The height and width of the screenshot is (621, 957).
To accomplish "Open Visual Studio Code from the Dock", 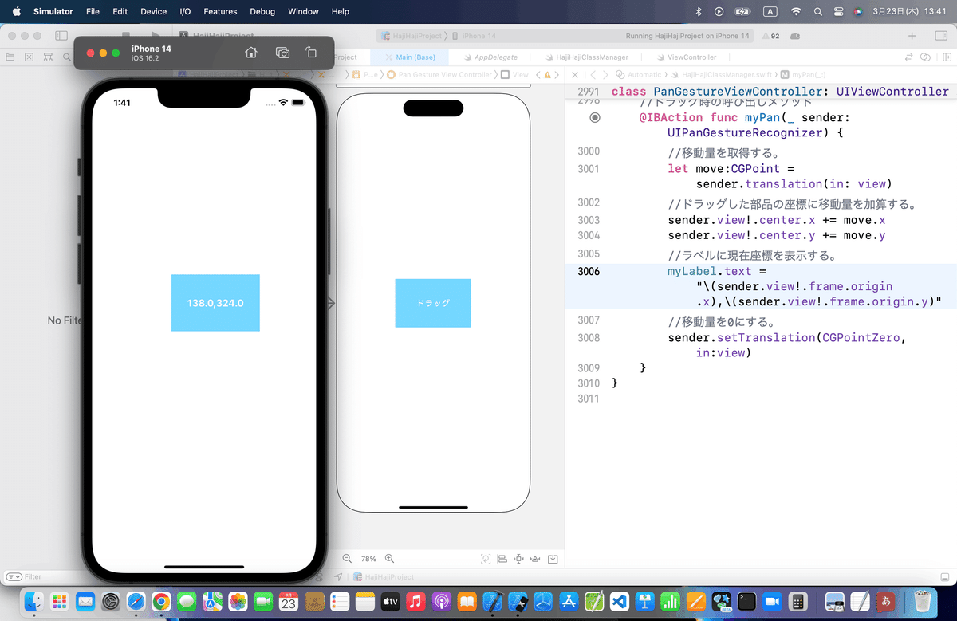I will point(620,601).
